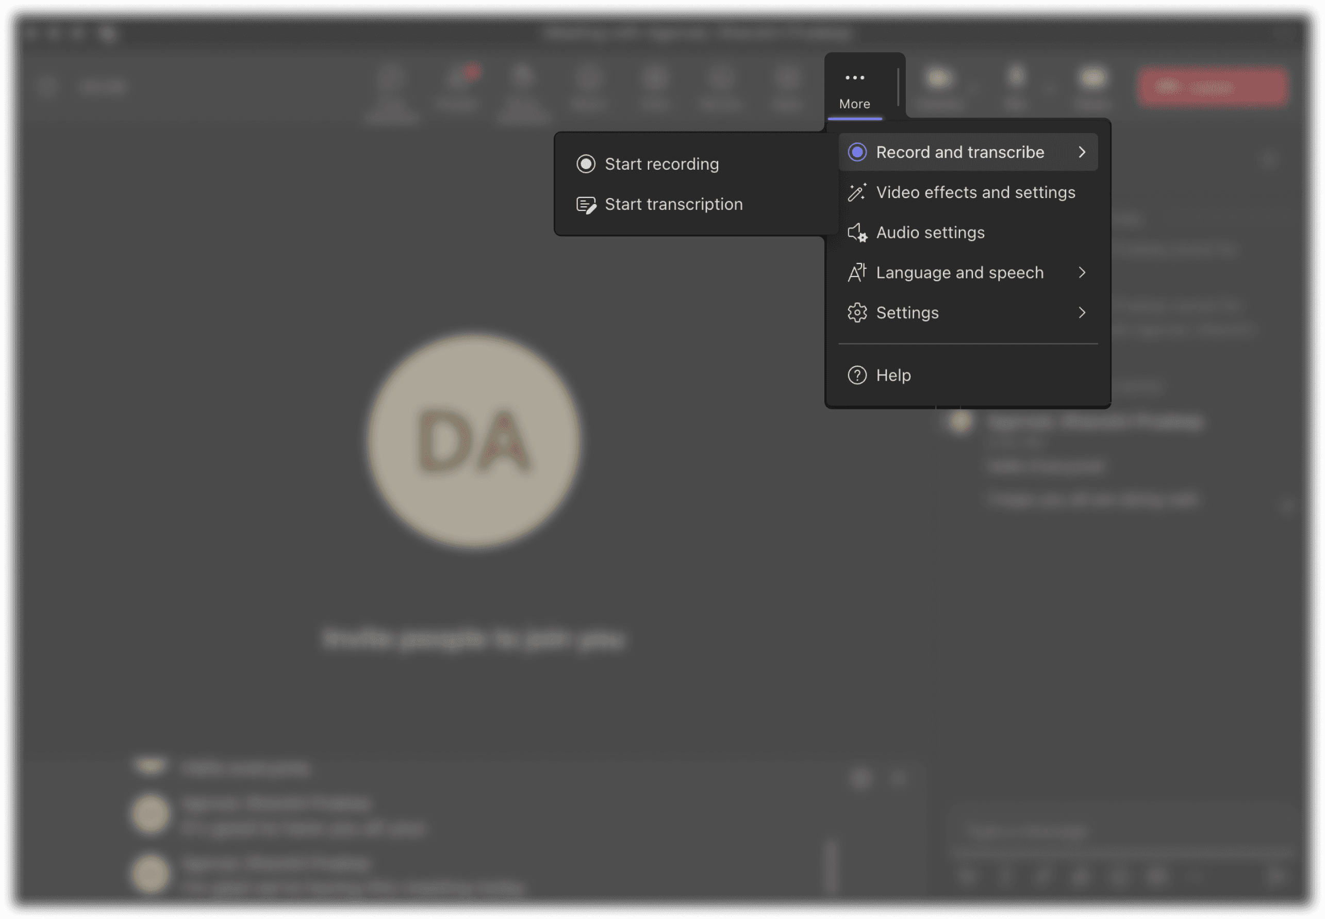Choose Start recording from the submenu
The height and width of the screenshot is (919, 1325).
click(661, 164)
